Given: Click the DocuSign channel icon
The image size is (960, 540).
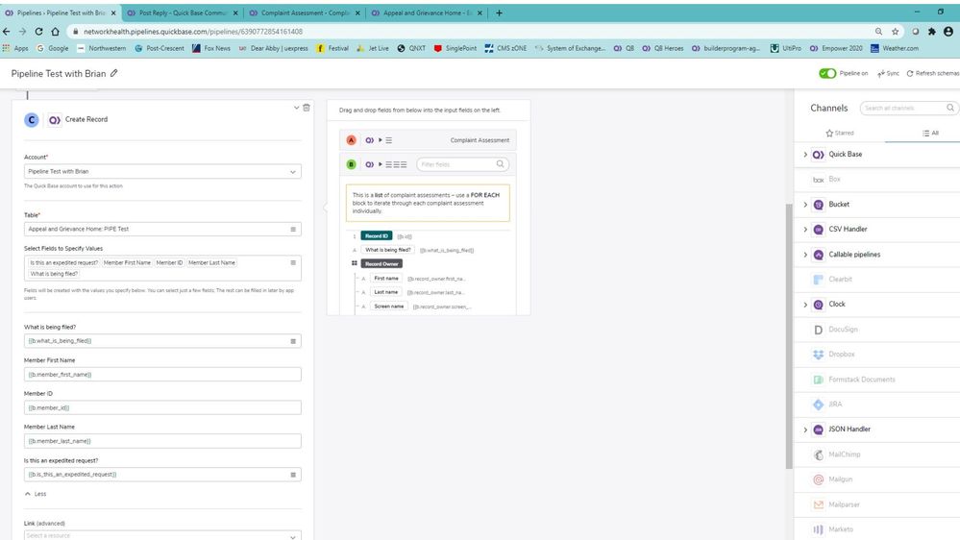Looking at the screenshot, I should click(818, 330).
